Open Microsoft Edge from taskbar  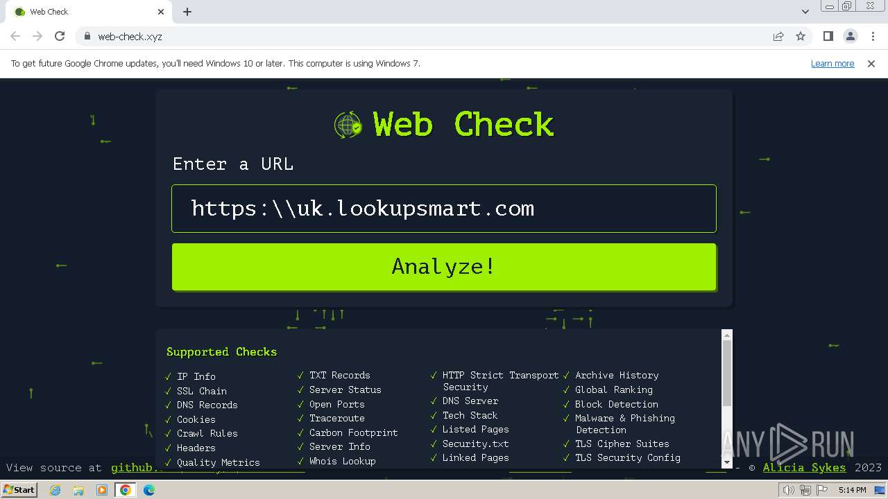pyautogui.click(x=149, y=490)
